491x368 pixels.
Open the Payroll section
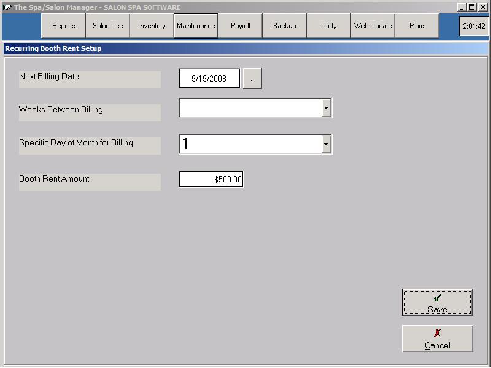pos(240,26)
